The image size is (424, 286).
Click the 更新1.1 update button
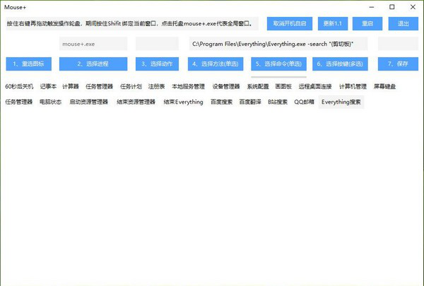(333, 24)
